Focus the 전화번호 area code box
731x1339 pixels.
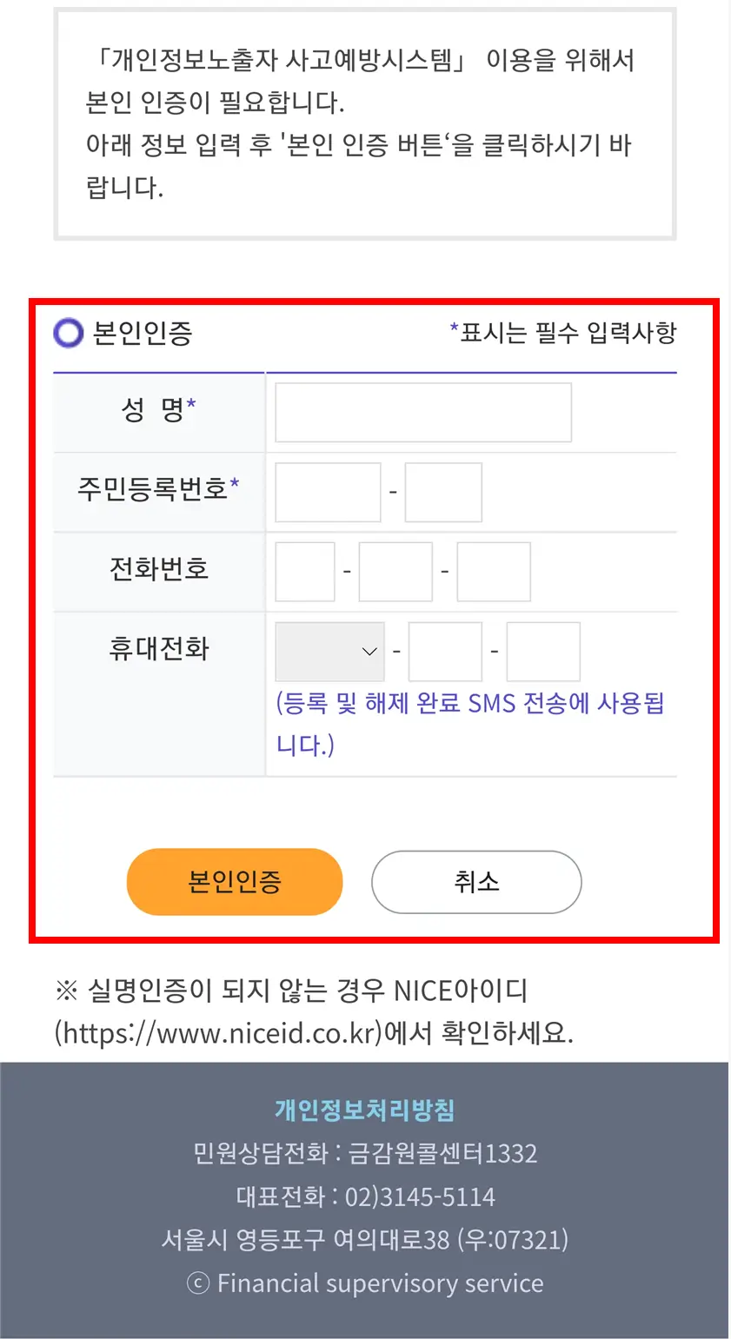click(x=304, y=571)
